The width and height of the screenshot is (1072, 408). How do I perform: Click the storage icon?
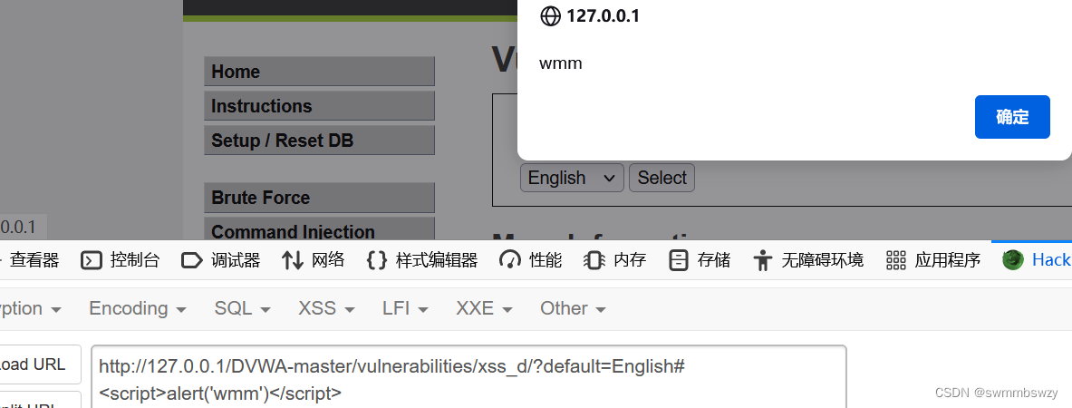tap(678, 260)
